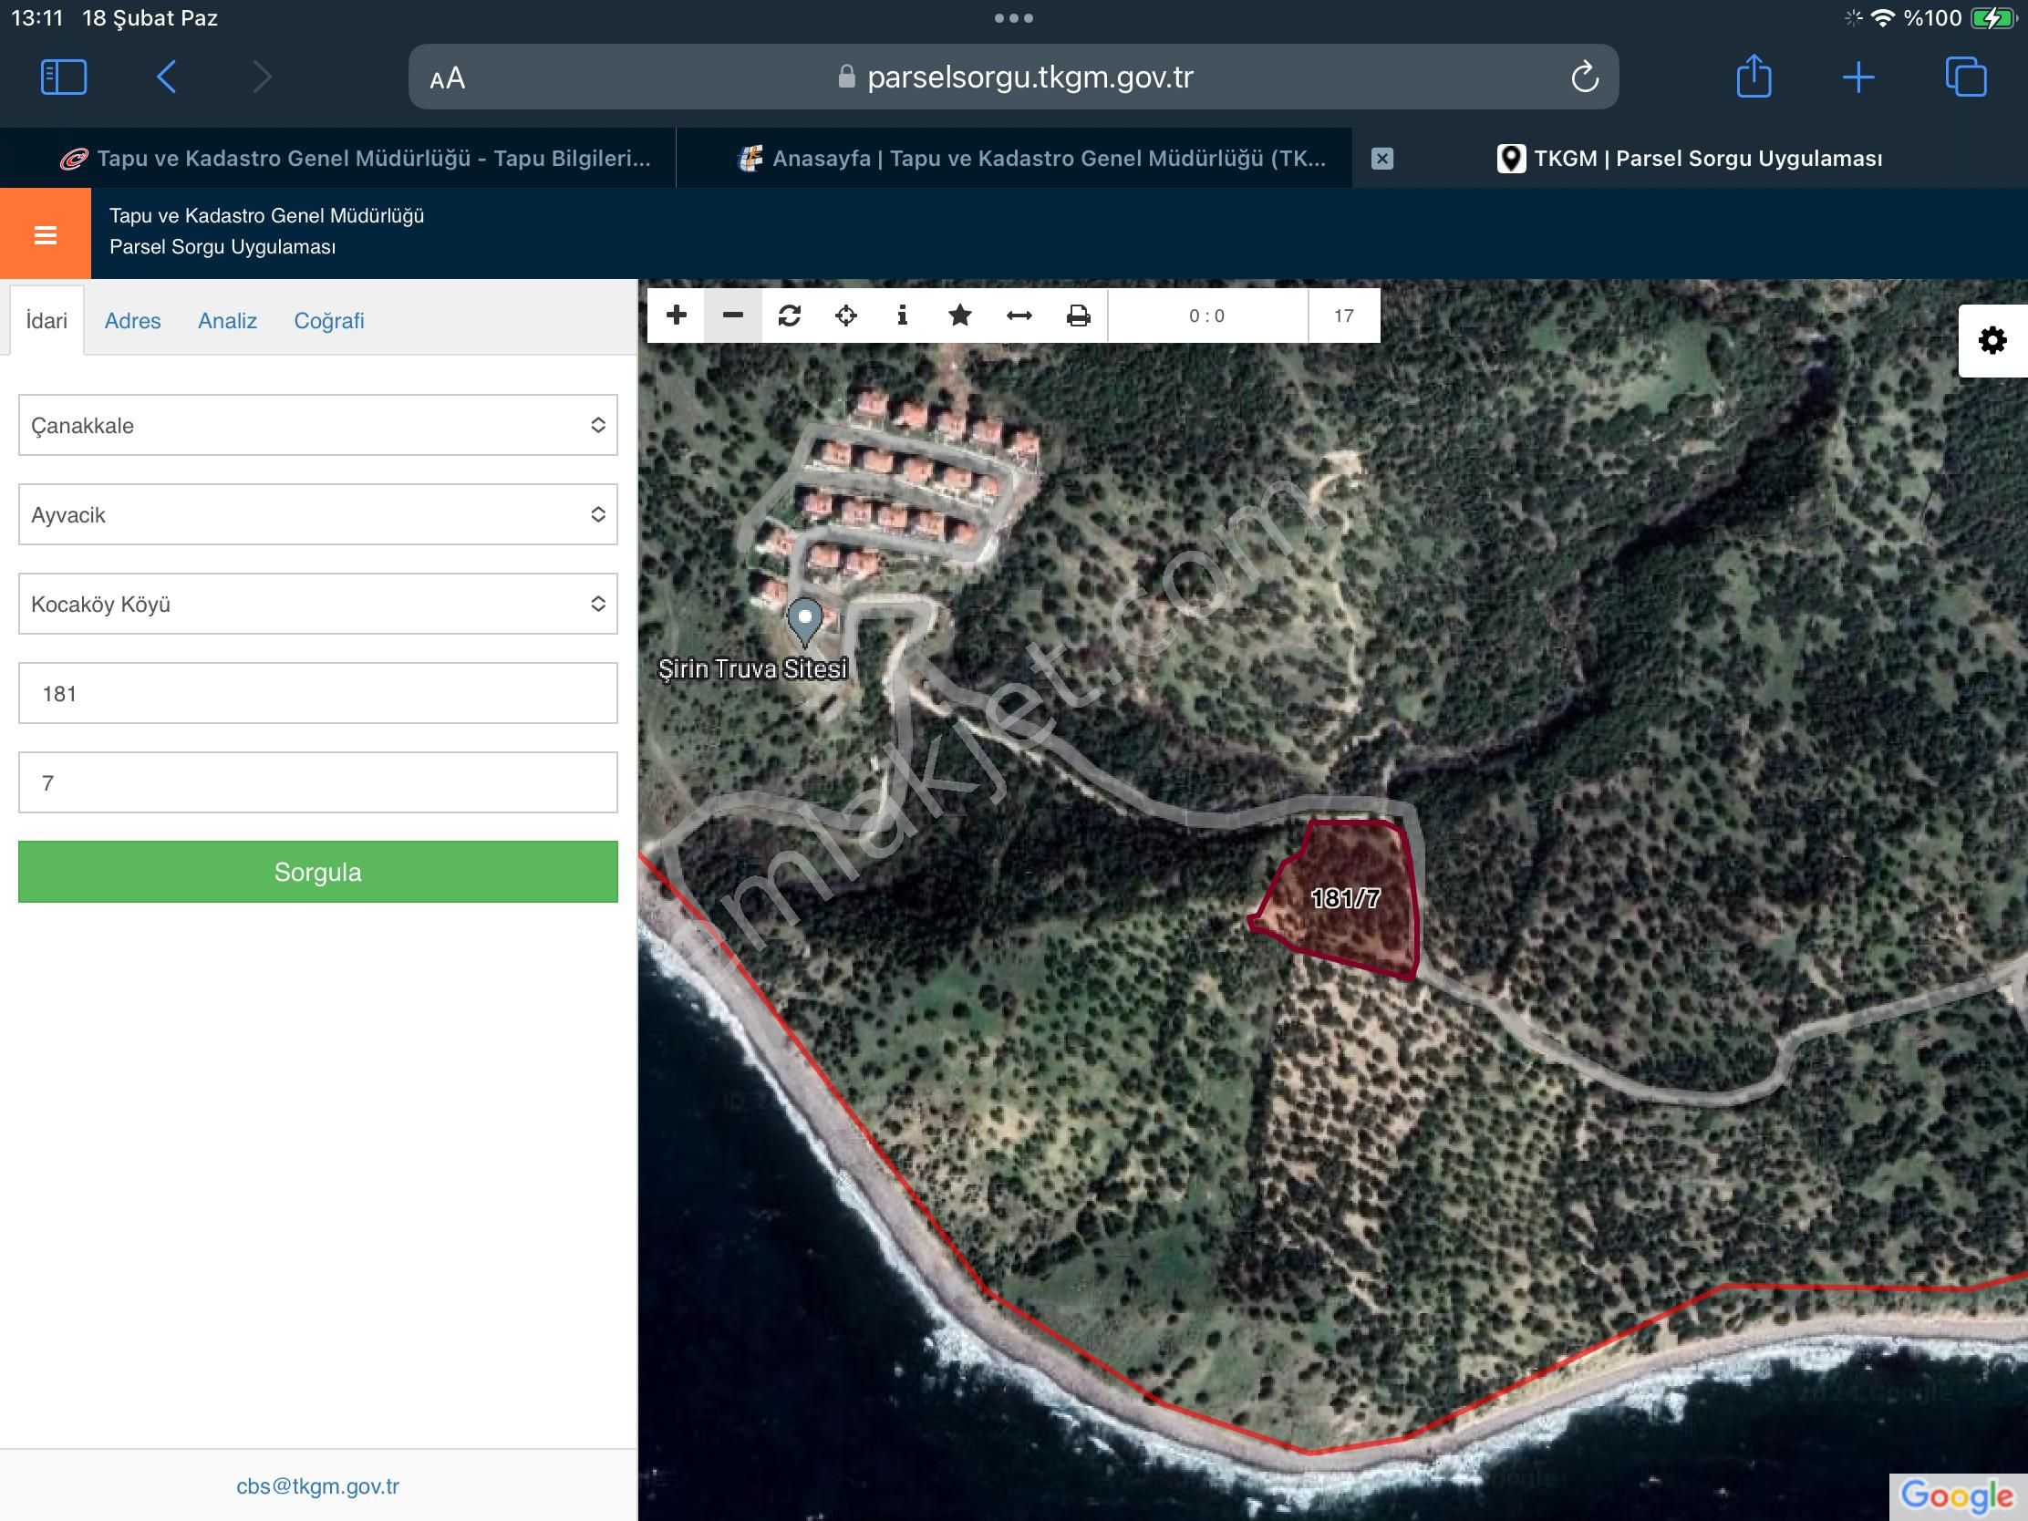The image size is (2028, 1521).
Task: Select the İdari tab
Action: (47, 321)
